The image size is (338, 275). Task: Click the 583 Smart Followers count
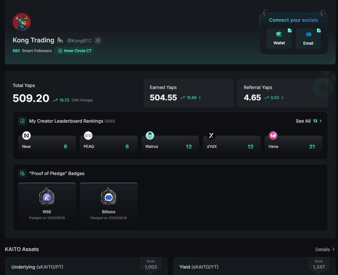[32, 51]
